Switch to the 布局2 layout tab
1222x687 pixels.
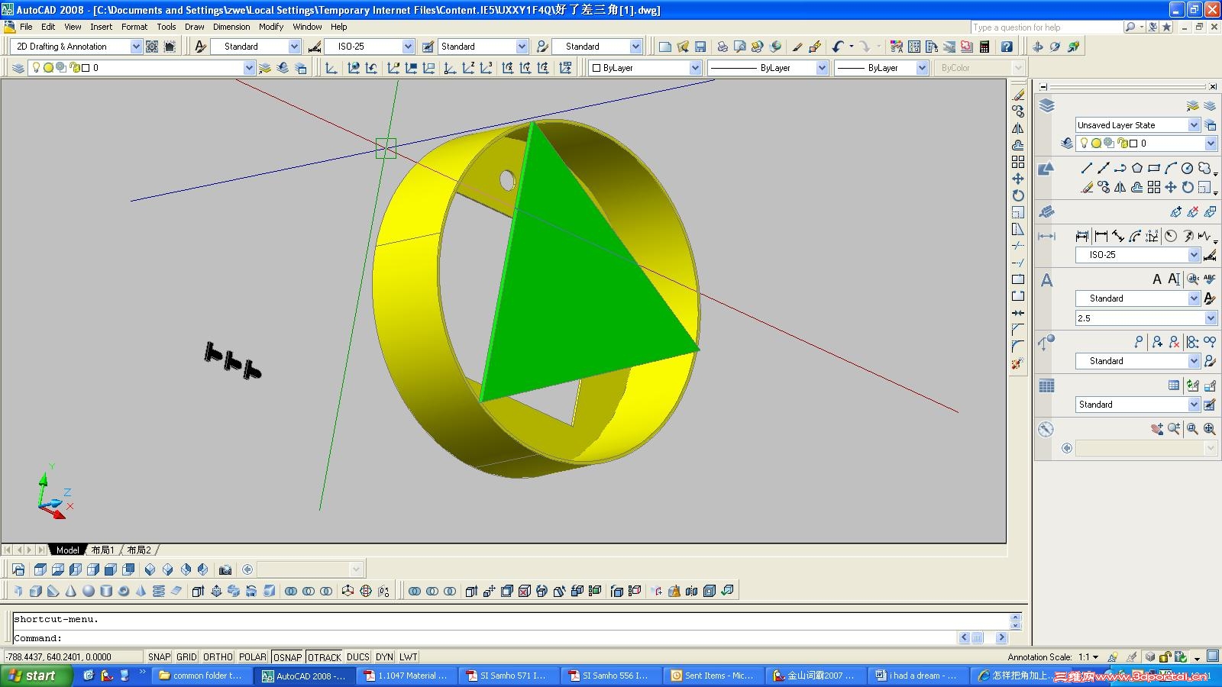click(x=139, y=550)
